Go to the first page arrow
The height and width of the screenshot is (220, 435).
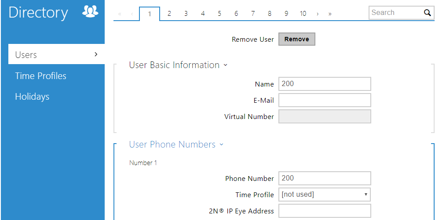[120, 14]
